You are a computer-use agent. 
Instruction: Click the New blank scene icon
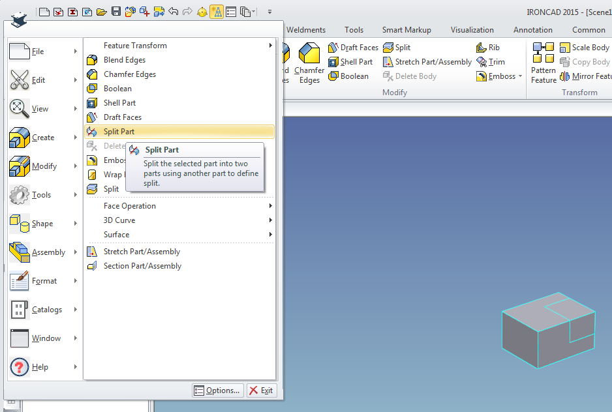44,12
